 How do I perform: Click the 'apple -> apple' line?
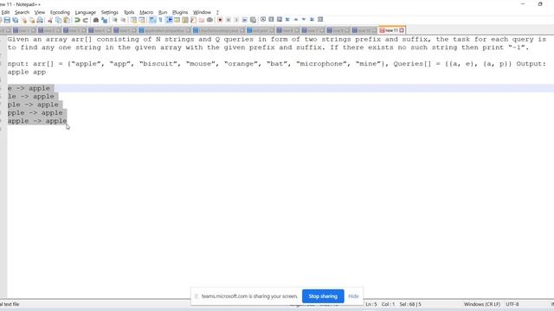[x=37, y=121]
